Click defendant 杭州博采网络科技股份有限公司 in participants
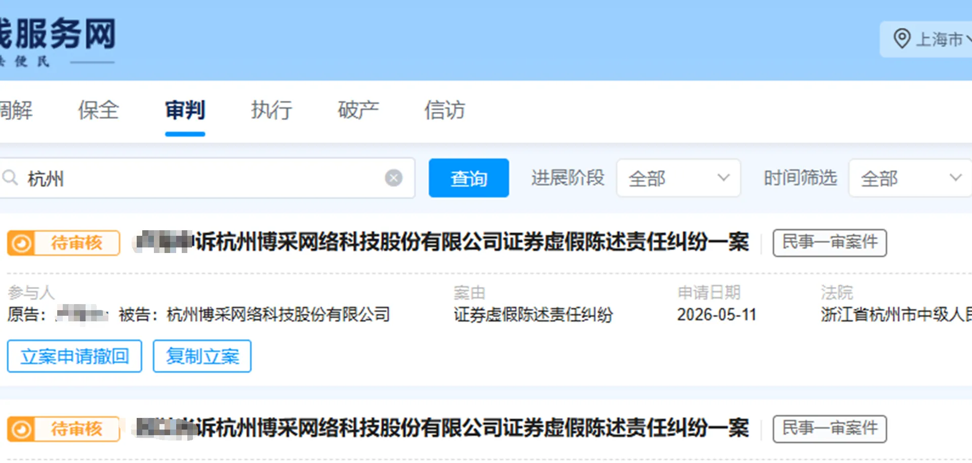Screen dimensions: 972x463 click(278, 315)
